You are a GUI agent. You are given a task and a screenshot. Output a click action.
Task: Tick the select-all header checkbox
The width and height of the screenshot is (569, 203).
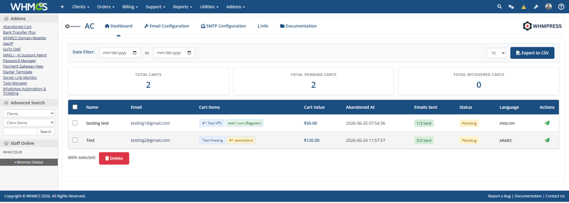[75, 107]
